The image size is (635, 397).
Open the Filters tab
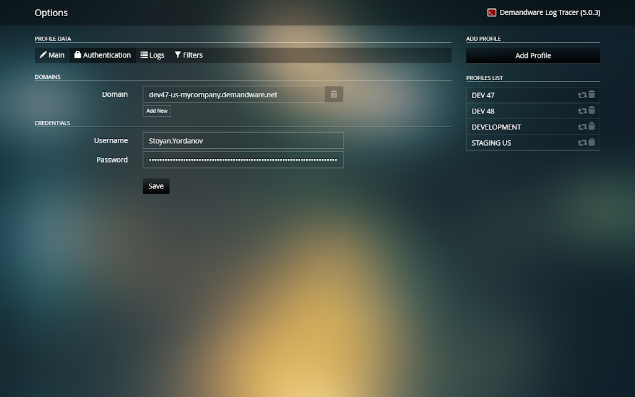click(189, 55)
